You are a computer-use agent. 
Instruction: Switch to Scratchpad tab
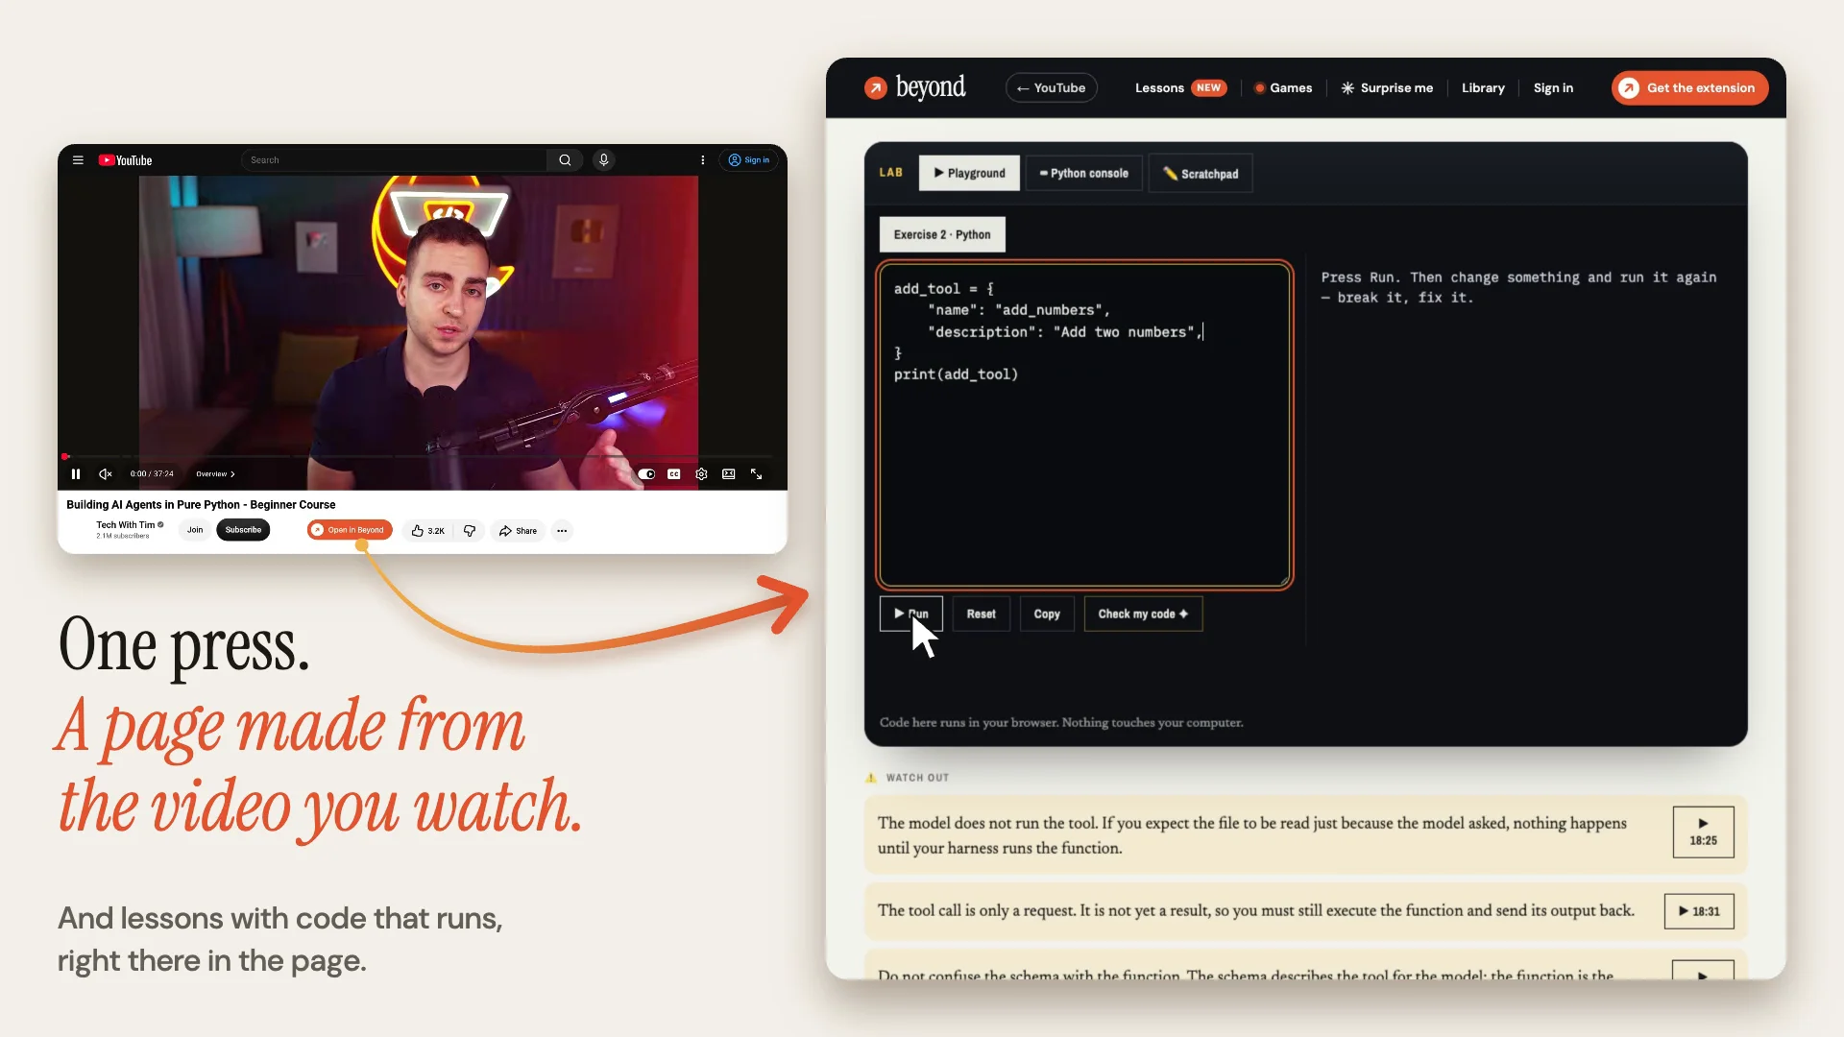(x=1201, y=174)
